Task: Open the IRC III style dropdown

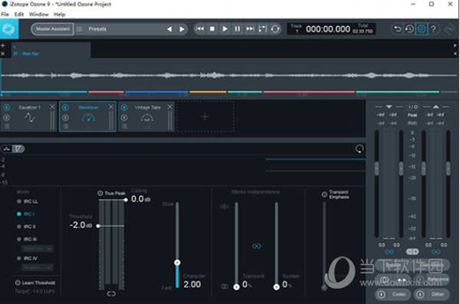Action: (x=38, y=249)
